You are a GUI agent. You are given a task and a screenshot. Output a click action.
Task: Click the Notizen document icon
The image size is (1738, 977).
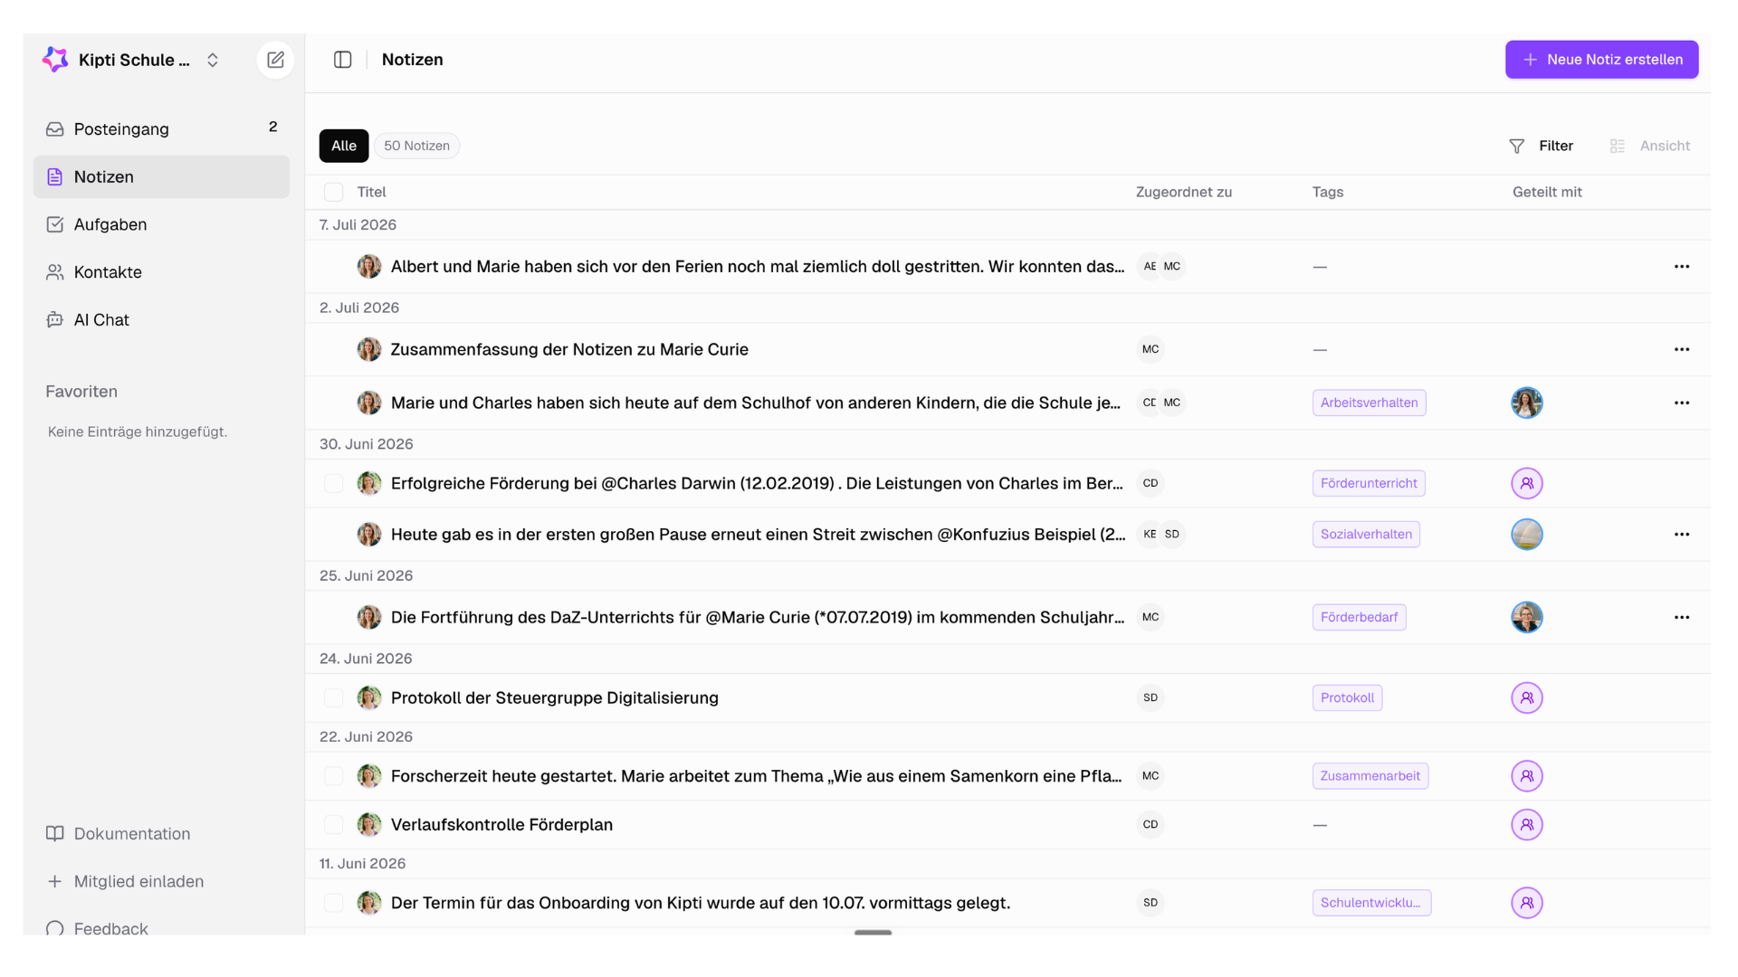pos(55,177)
